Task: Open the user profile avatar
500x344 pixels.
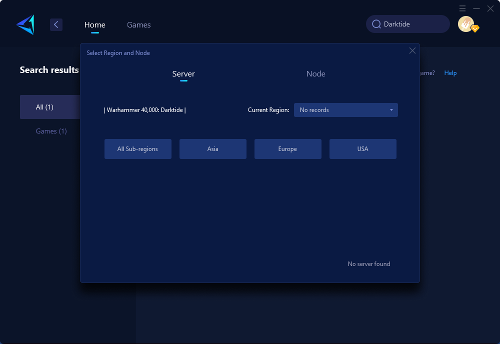Action: click(466, 24)
